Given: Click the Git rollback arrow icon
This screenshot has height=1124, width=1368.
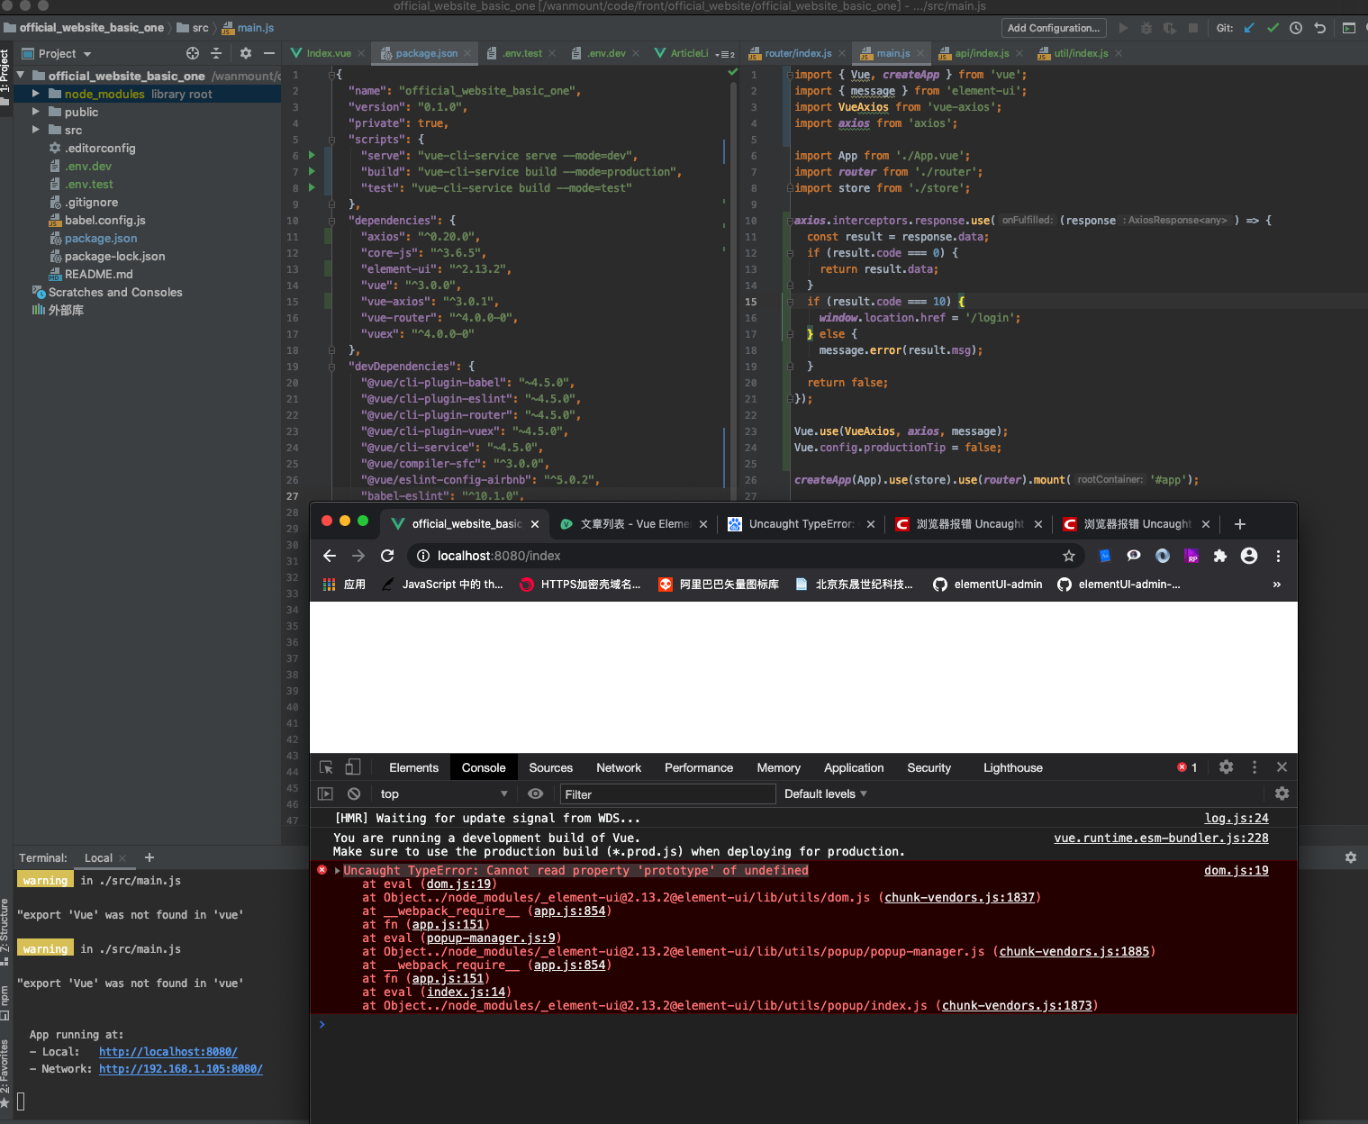Looking at the screenshot, I should click(x=1319, y=28).
